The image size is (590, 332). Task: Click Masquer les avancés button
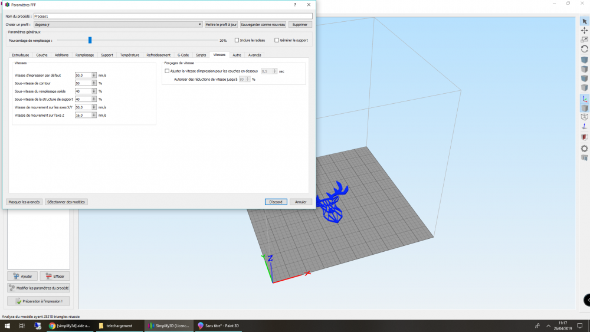click(x=24, y=202)
